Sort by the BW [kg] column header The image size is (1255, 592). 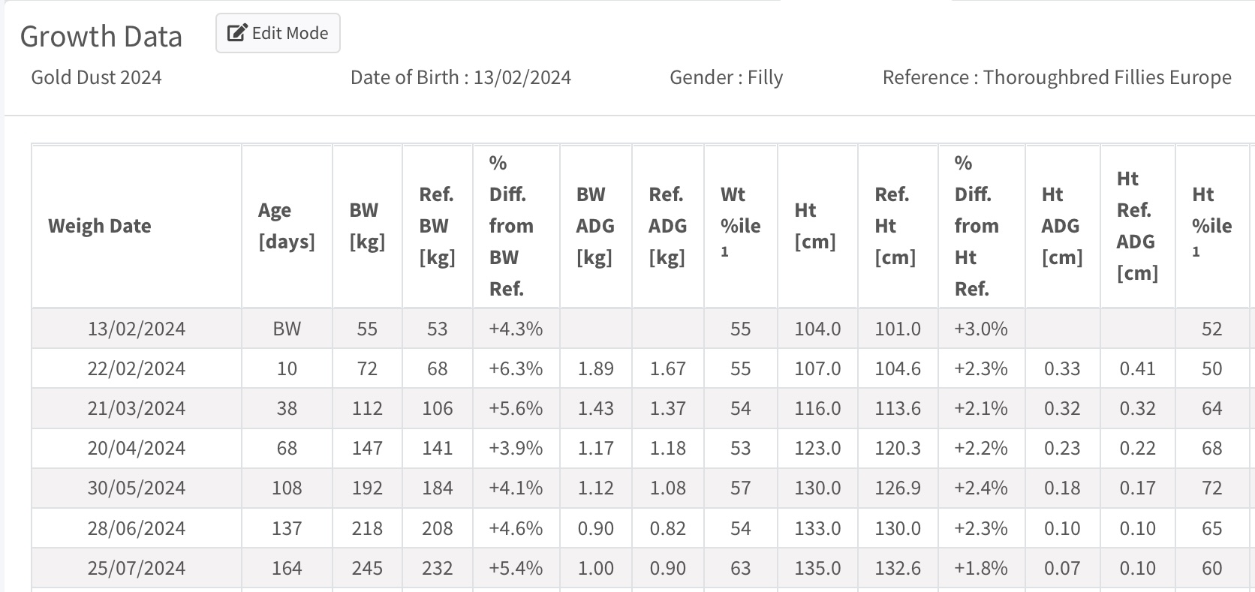coord(366,225)
